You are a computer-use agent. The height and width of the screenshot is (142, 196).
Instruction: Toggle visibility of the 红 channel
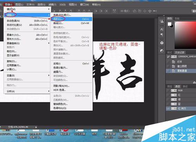click(168, 95)
